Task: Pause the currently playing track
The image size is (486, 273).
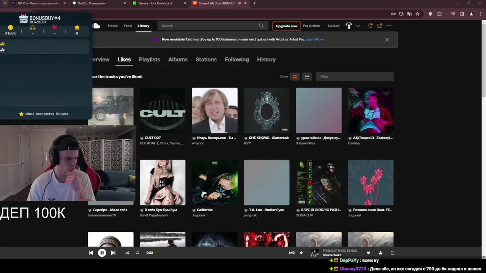Action: [102, 253]
